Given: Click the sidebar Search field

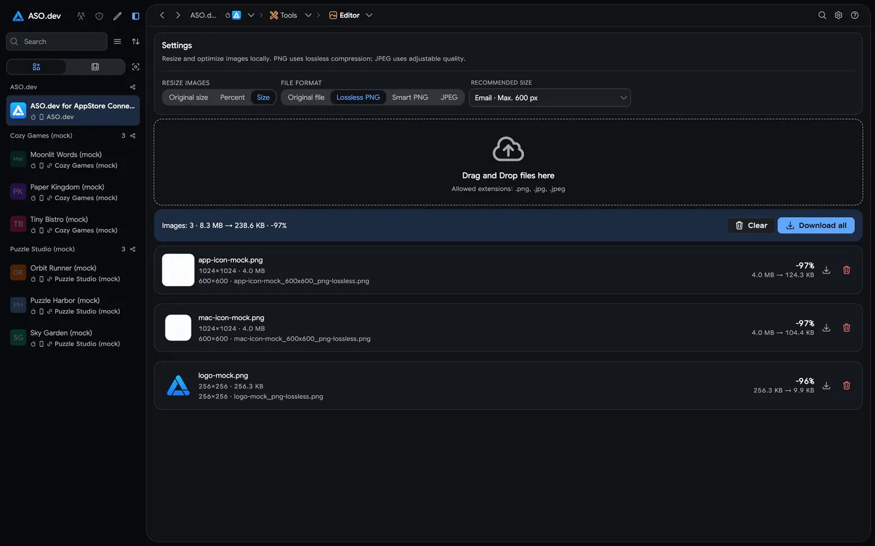Looking at the screenshot, I should click(x=57, y=41).
